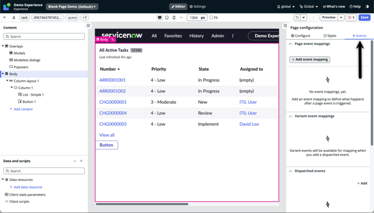This screenshot has width=374, height=213.
Task: Collapse the Column layout 1 node
Action: tap(7, 81)
